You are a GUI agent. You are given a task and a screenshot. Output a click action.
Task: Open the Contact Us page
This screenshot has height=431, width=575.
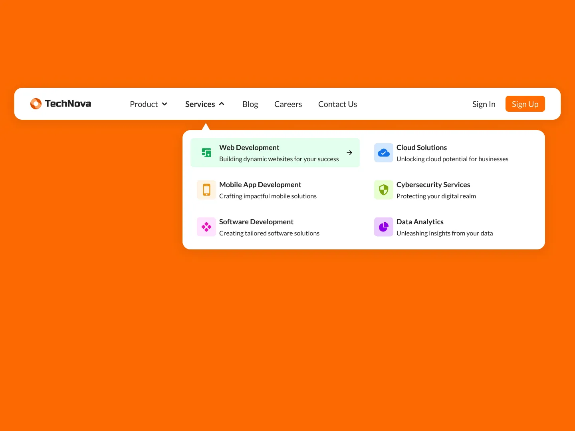[x=337, y=104]
